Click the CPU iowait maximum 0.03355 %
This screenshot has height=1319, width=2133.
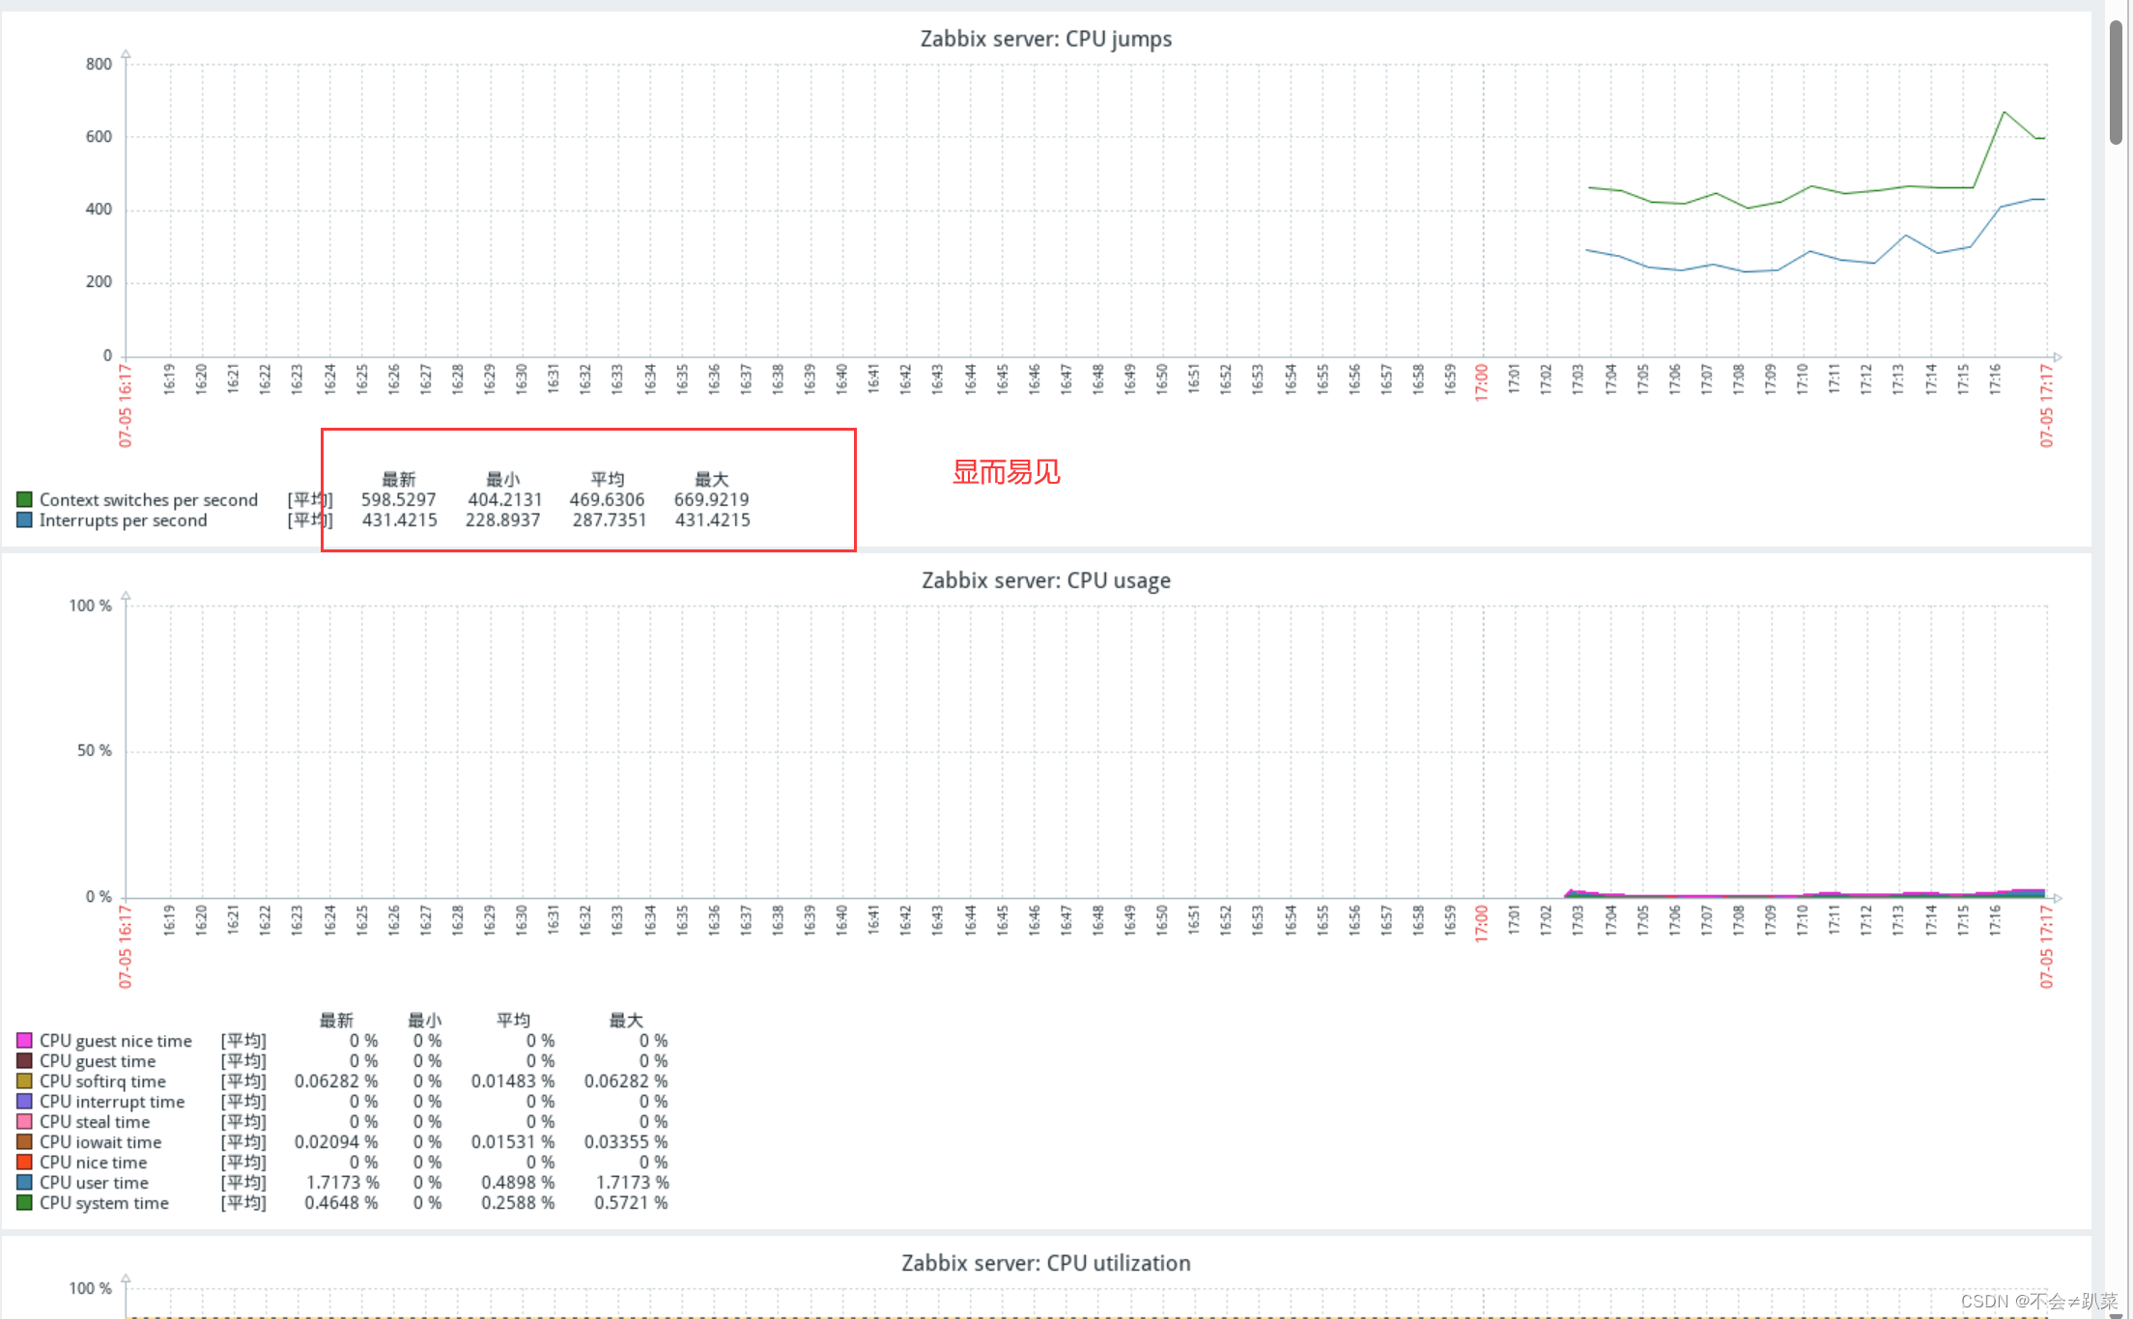[626, 1142]
